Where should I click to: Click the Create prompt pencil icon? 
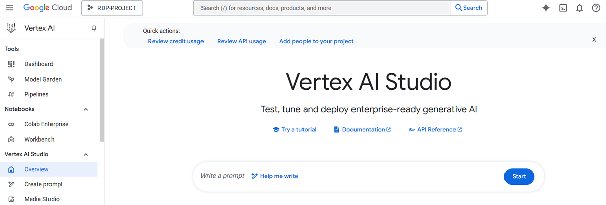(x=11, y=184)
